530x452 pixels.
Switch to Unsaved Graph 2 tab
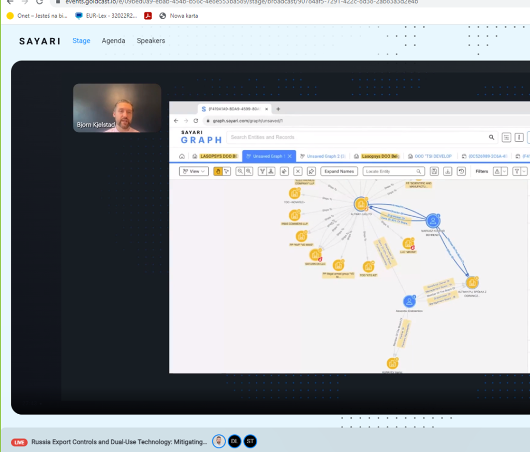323,156
